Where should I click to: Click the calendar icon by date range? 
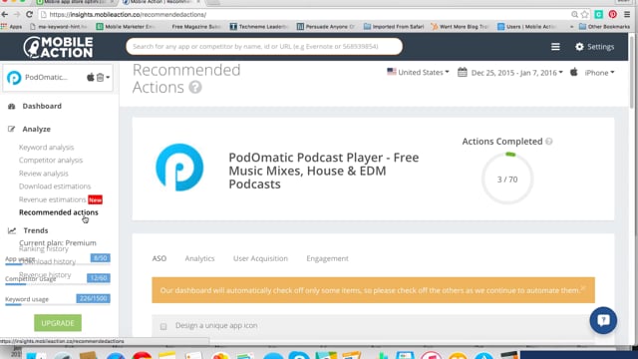463,73
